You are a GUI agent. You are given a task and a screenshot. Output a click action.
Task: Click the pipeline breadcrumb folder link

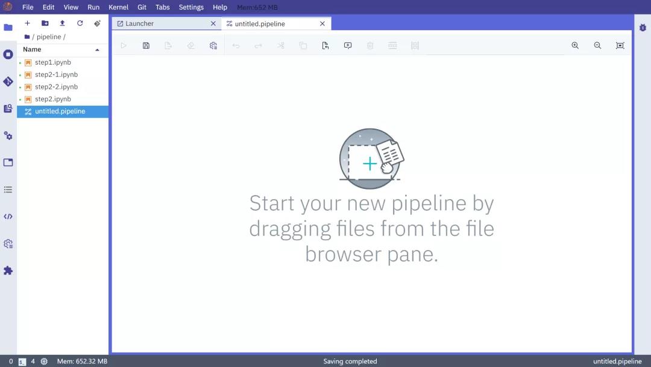(x=49, y=37)
